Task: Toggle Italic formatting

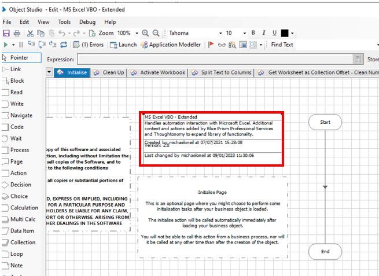Action: coord(264,32)
